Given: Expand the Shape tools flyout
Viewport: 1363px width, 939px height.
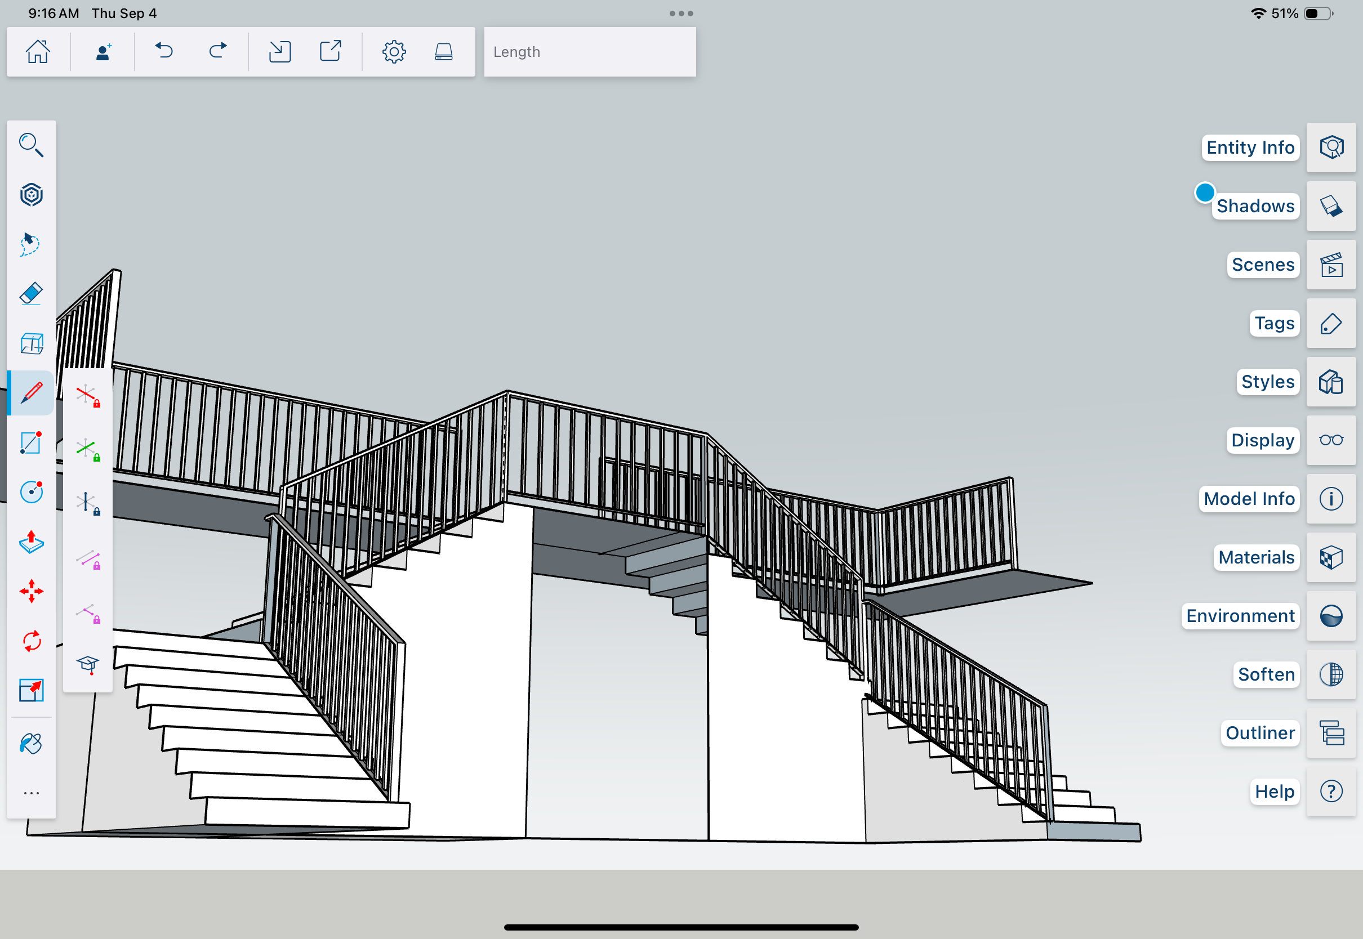Looking at the screenshot, I should 31,442.
